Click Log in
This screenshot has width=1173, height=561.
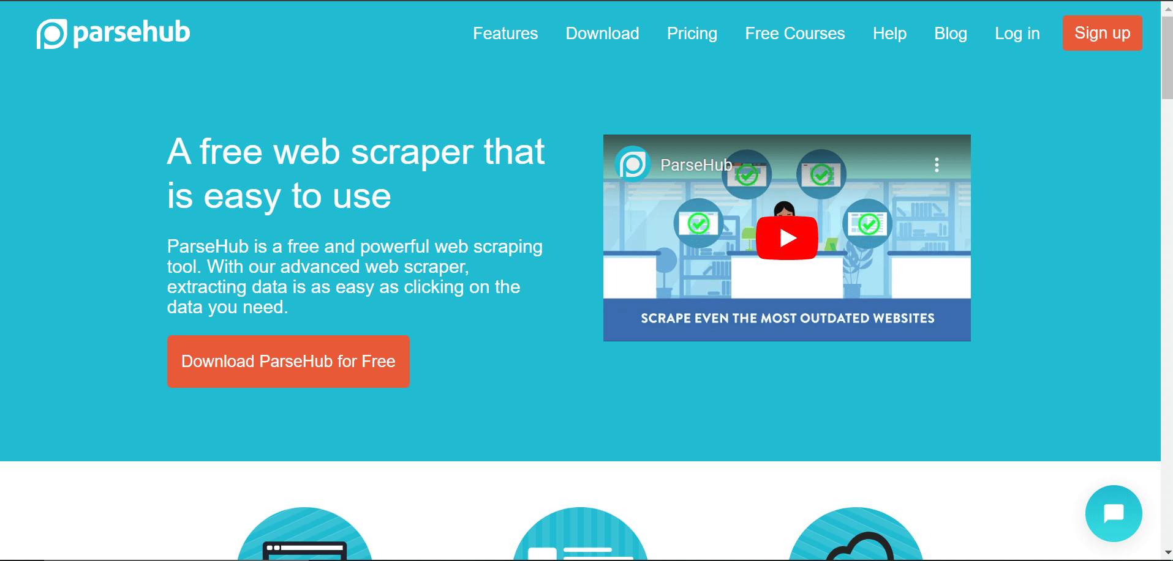click(1017, 34)
